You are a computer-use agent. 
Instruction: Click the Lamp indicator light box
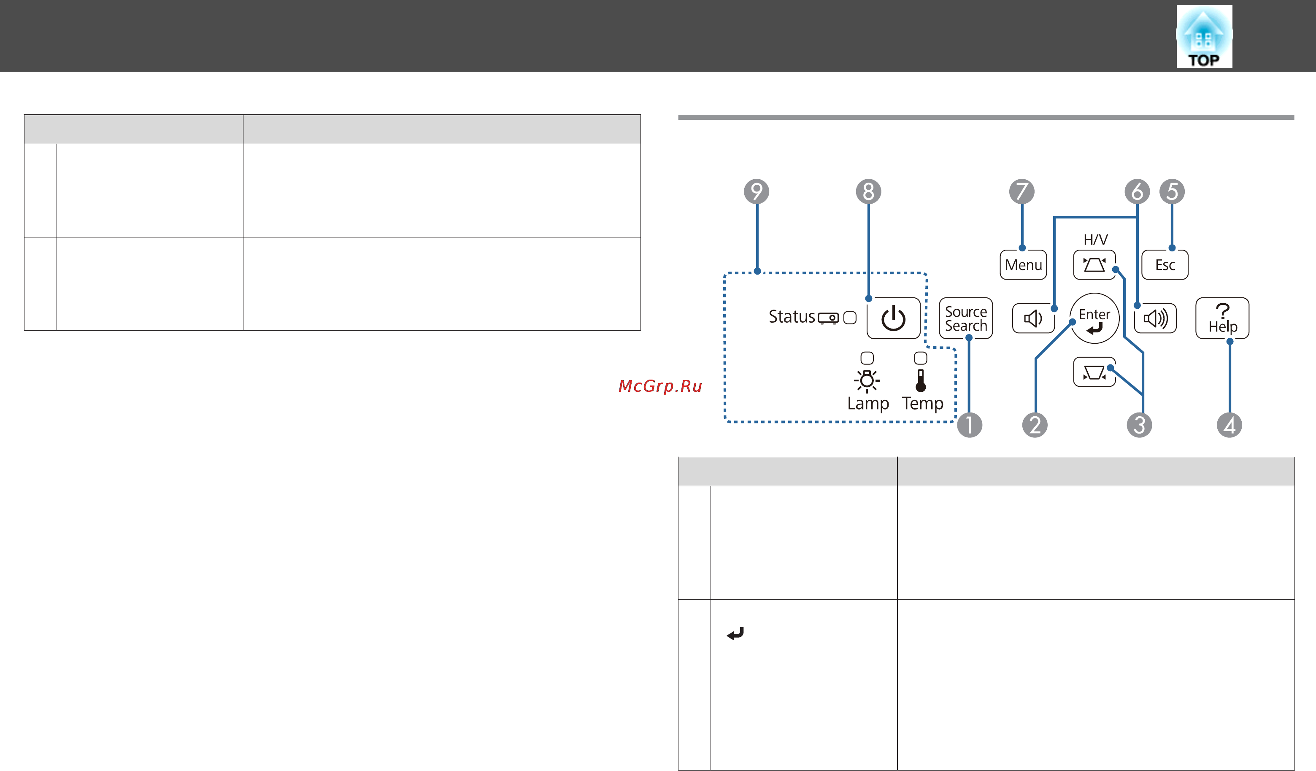pos(867,358)
